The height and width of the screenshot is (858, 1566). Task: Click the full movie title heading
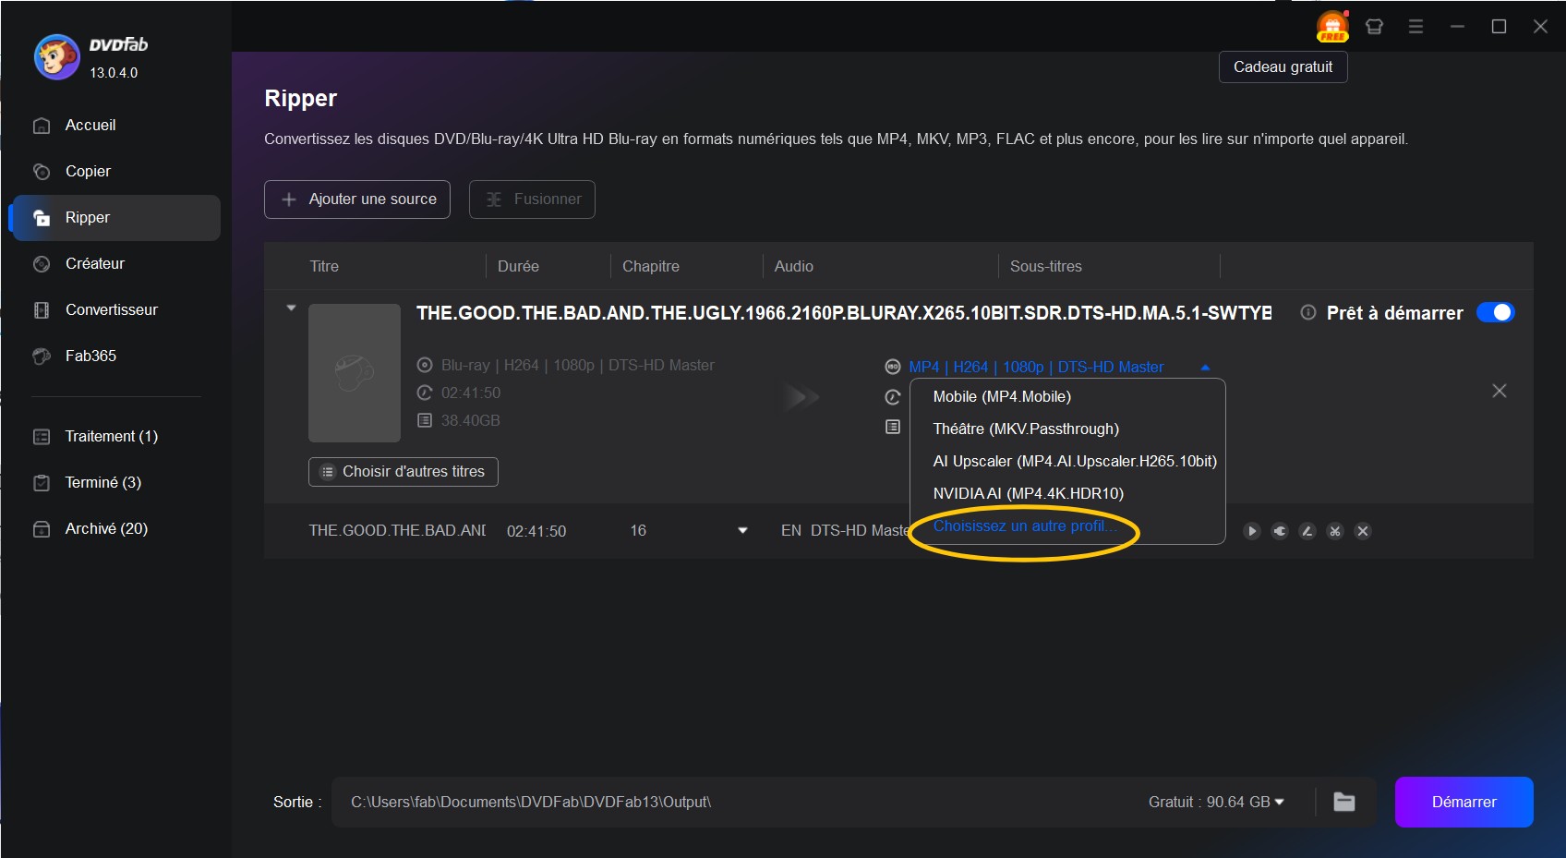click(x=844, y=313)
